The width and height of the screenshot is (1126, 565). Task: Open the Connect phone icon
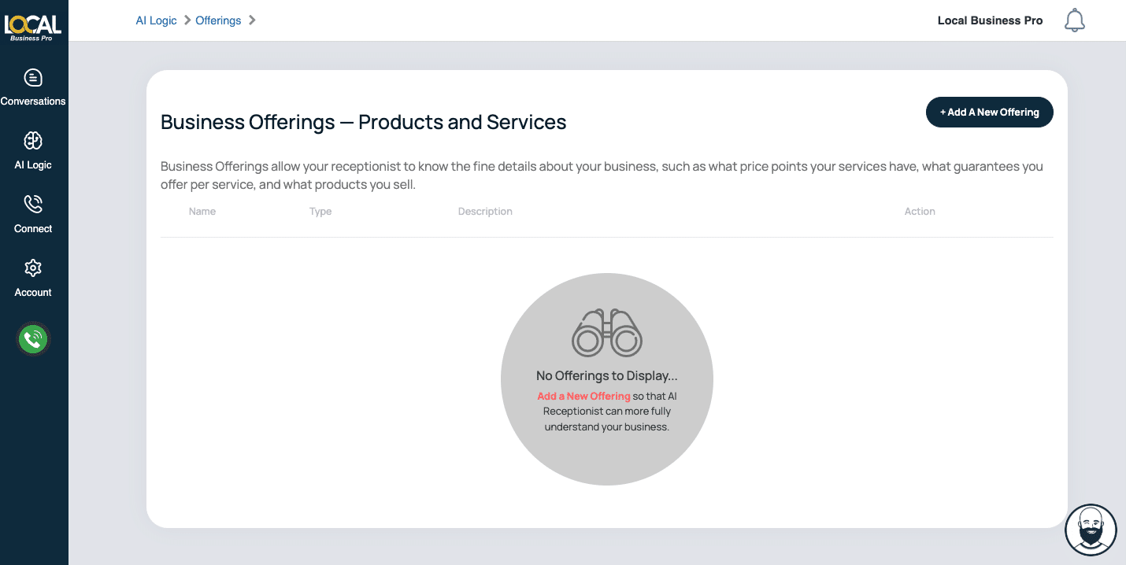[x=33, y=205]
